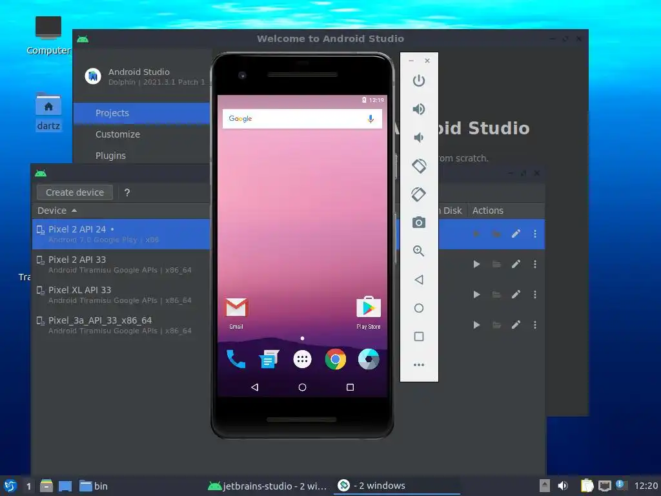
Task: Minimize the emulator toolbar window
Action: (x=411, y=61)
